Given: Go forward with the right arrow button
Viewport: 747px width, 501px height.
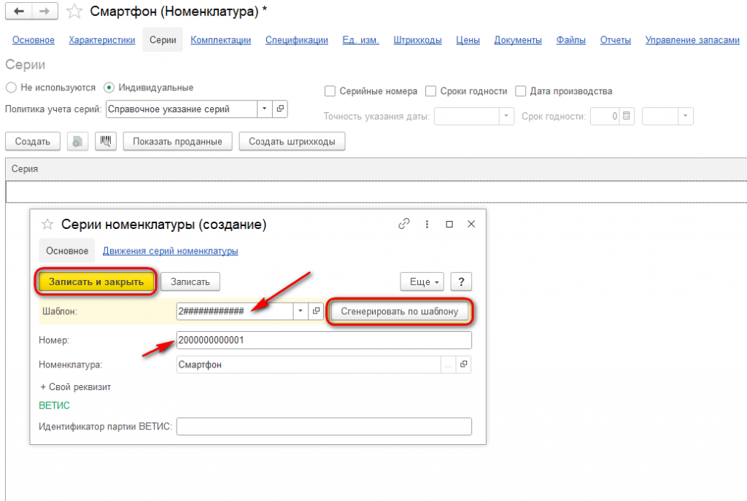Looking at the screenshot, I should click(x=44, y=11).
